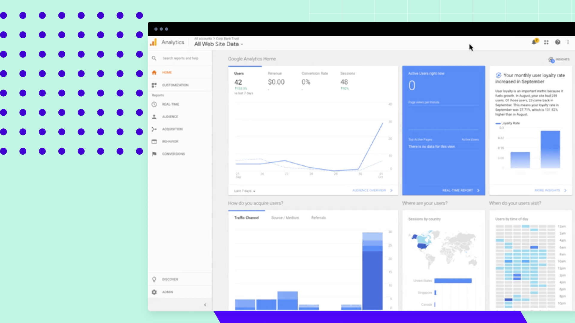Image resolution: width=575 pixels, height=323 pixels.
Task: Collapse the sidebar with the chevron
Action: [x=205, y=305]
